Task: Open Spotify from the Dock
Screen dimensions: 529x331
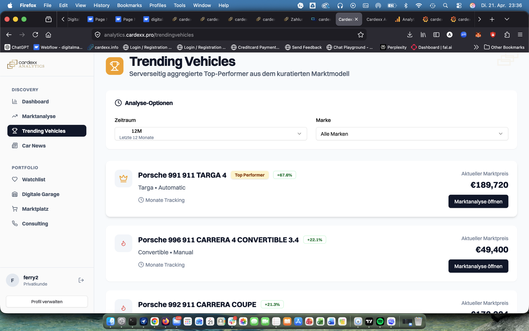Action: 380,322
